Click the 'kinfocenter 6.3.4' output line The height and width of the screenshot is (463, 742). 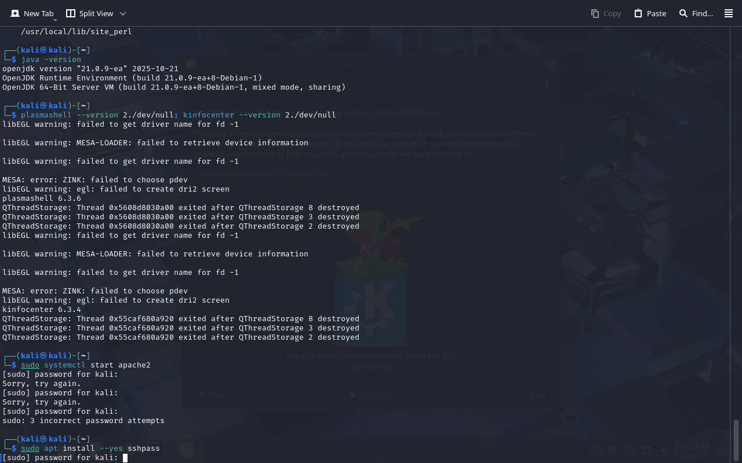pos(42,310)
